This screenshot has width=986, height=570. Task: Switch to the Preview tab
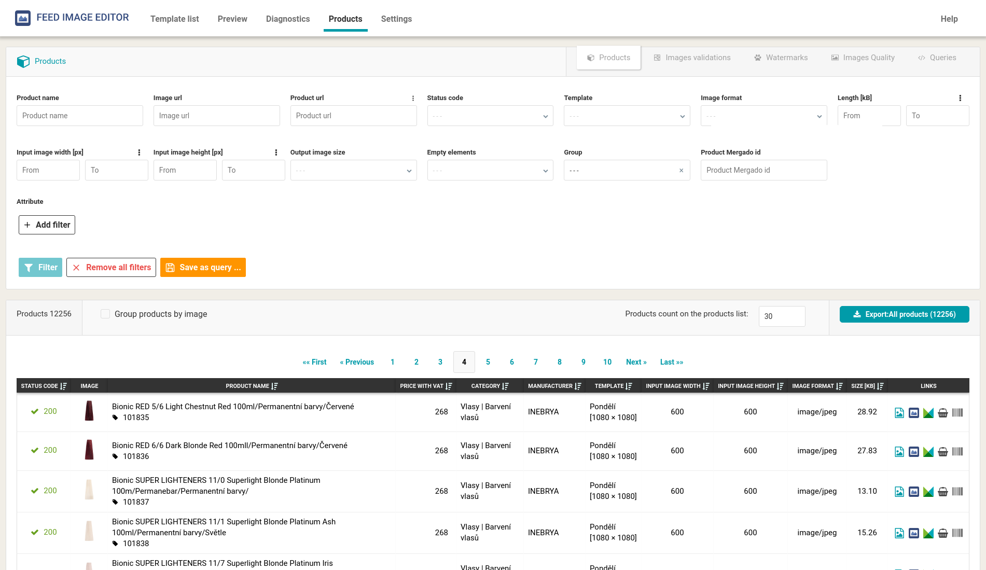pos(232,19)
